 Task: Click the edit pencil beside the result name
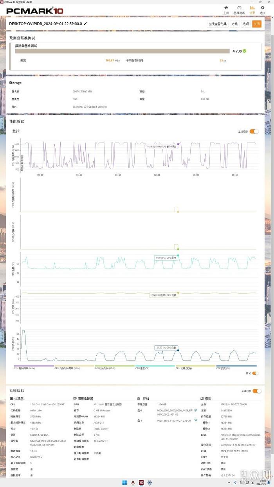pyautogui.click(x=85, y=24)
